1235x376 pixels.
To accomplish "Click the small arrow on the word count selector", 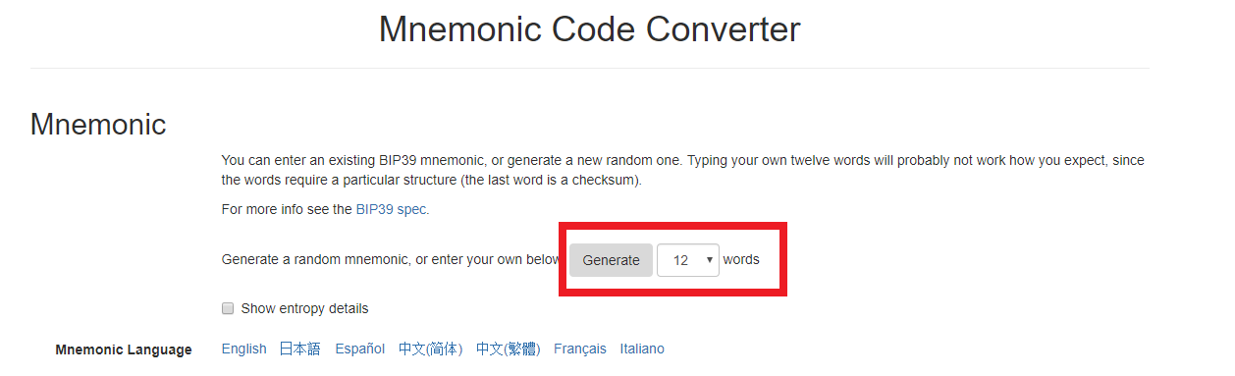I will [x=709, y=260].
